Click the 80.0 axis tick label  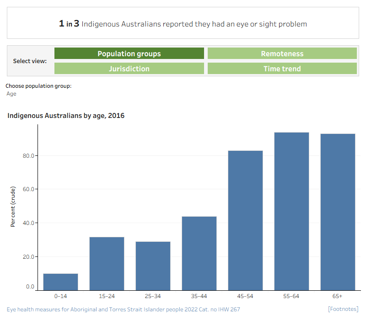(x=28, y=156)
